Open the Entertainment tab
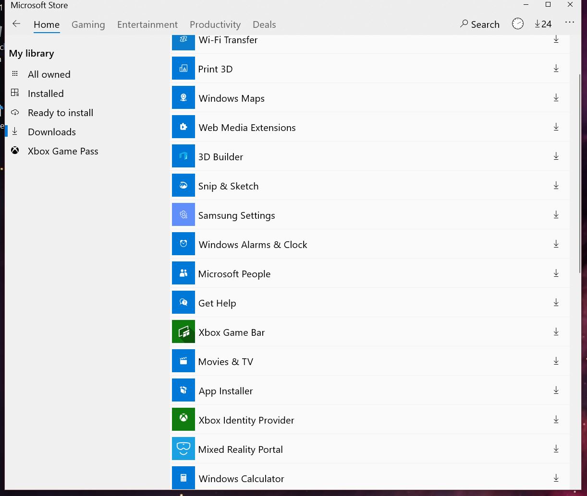Image resolution: width=587 pixels, height=496 pixels. (x=147, y=24)
